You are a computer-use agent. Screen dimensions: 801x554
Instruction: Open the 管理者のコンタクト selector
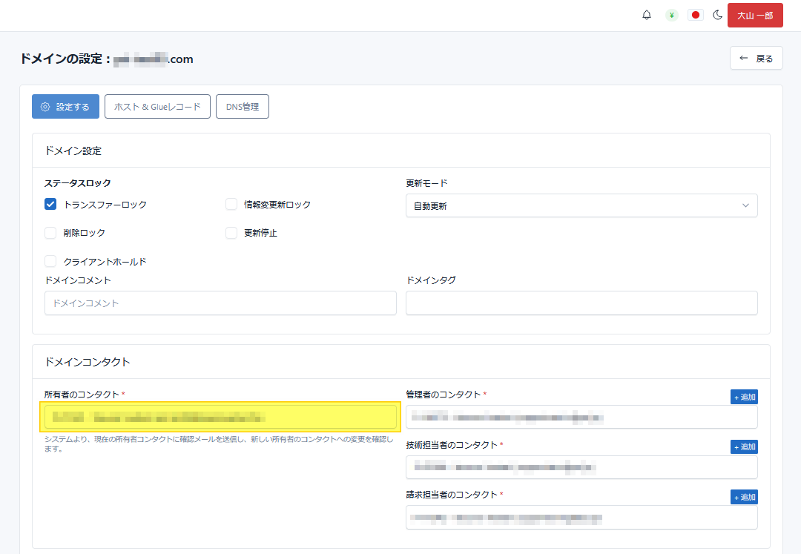coord(581,418)
